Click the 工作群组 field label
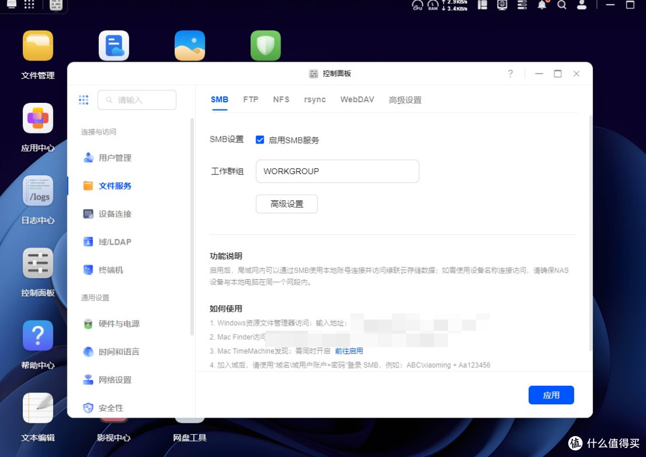This screenshot has height=457, width=646. click(227, 172)
